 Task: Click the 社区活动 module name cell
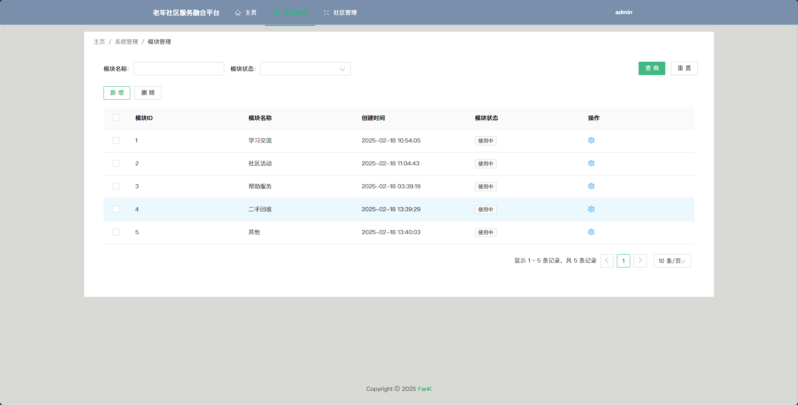(260, 163)
